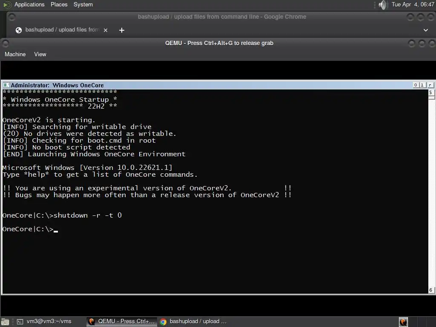436x327 pixels.
Task: Click the date and time clock
Action: [x=413, y=4]
